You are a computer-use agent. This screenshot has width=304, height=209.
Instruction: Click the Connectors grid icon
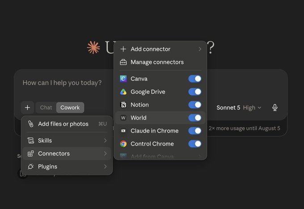tap(31, 154)
